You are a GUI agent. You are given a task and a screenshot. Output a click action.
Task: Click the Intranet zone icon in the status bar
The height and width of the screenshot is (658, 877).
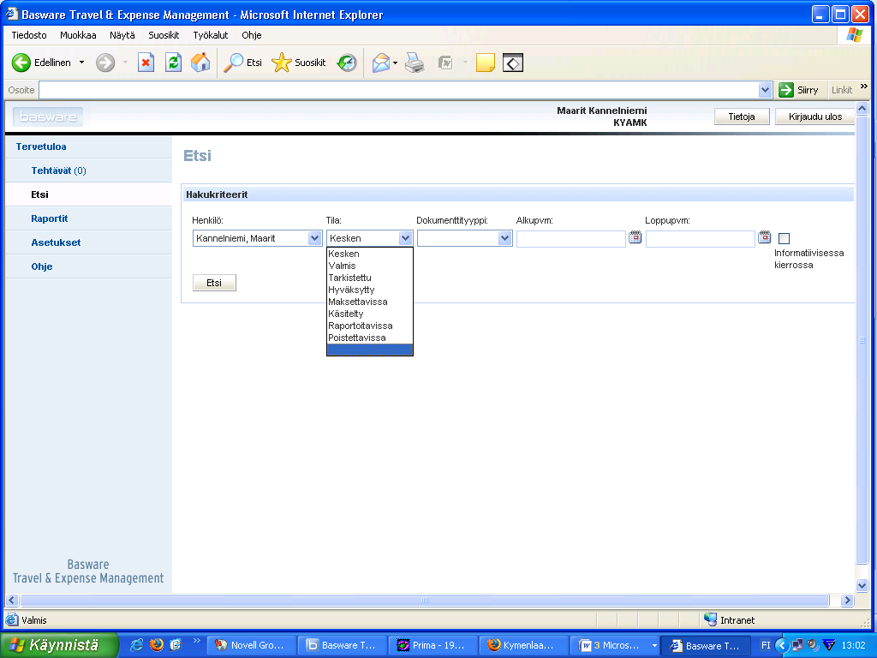pyautogui.click(x=710, y=619)
